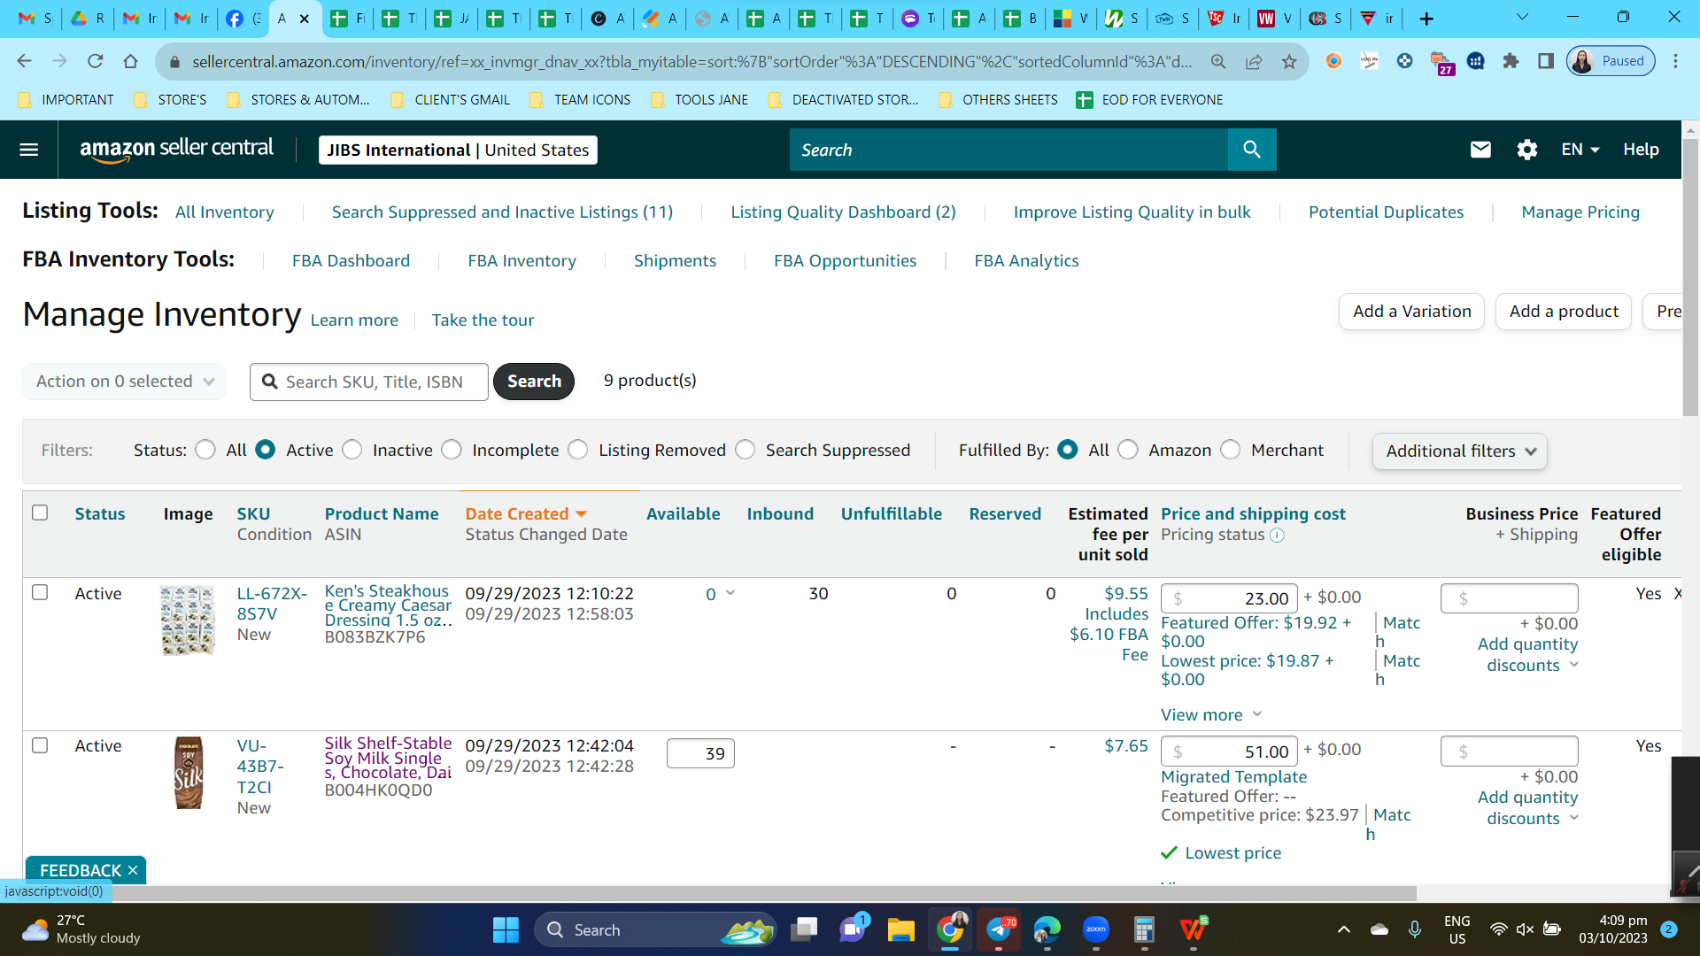Image resolution: width=1700 pixels, height=956 pixels.
Task: Open the FBA Dashboard
Action: 351,261
